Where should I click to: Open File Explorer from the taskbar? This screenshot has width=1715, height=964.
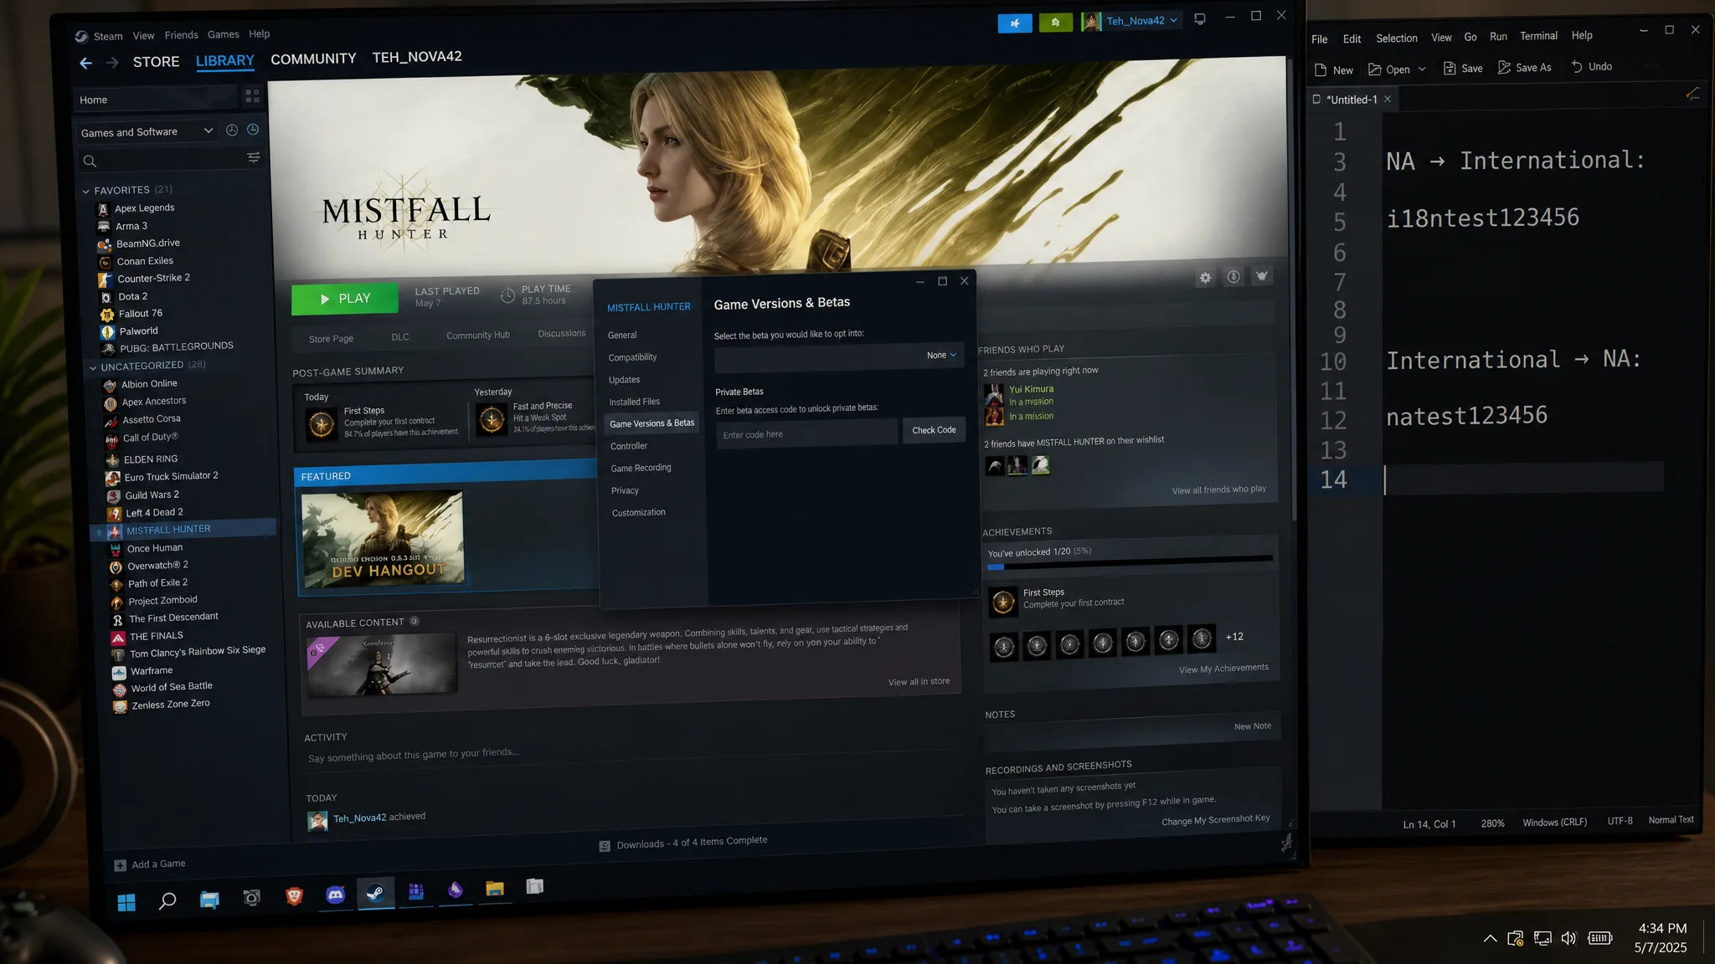(495, 889)
